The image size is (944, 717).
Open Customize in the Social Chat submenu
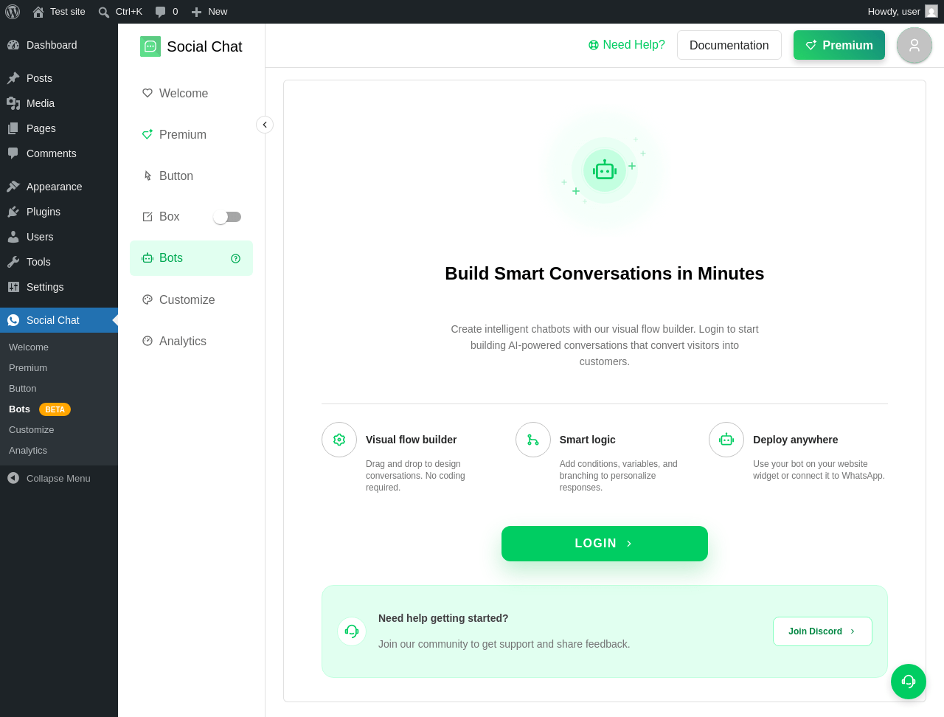click(x=59, y=430)
